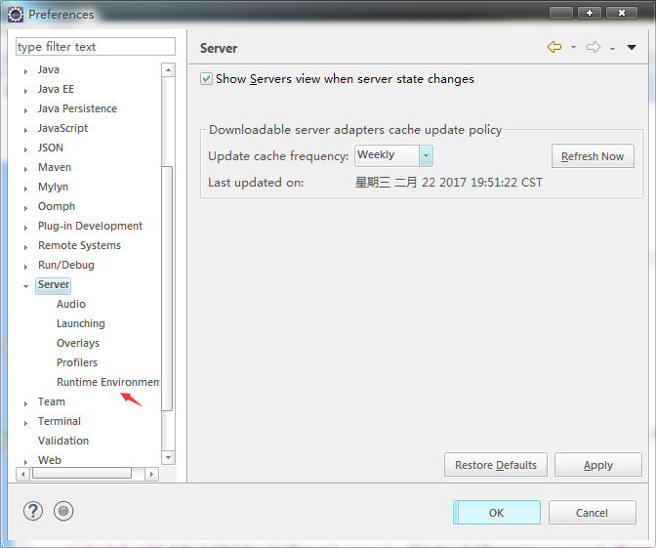Expand the Oomph node arrow
The width and height of the screenshot is (656, 548).
pos(26,208)
